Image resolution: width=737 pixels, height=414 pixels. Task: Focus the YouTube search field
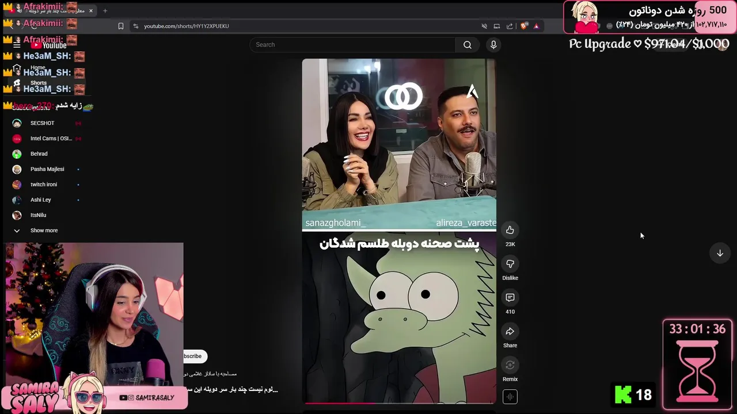[x=352, y=45]
